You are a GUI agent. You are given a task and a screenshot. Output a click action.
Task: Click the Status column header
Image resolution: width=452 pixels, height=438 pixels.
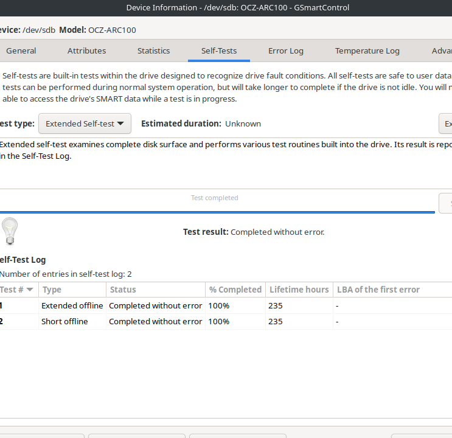(x=155, y=290)
